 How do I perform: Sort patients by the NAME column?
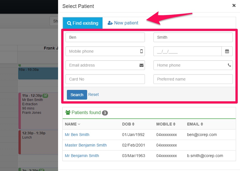(73, 124)
